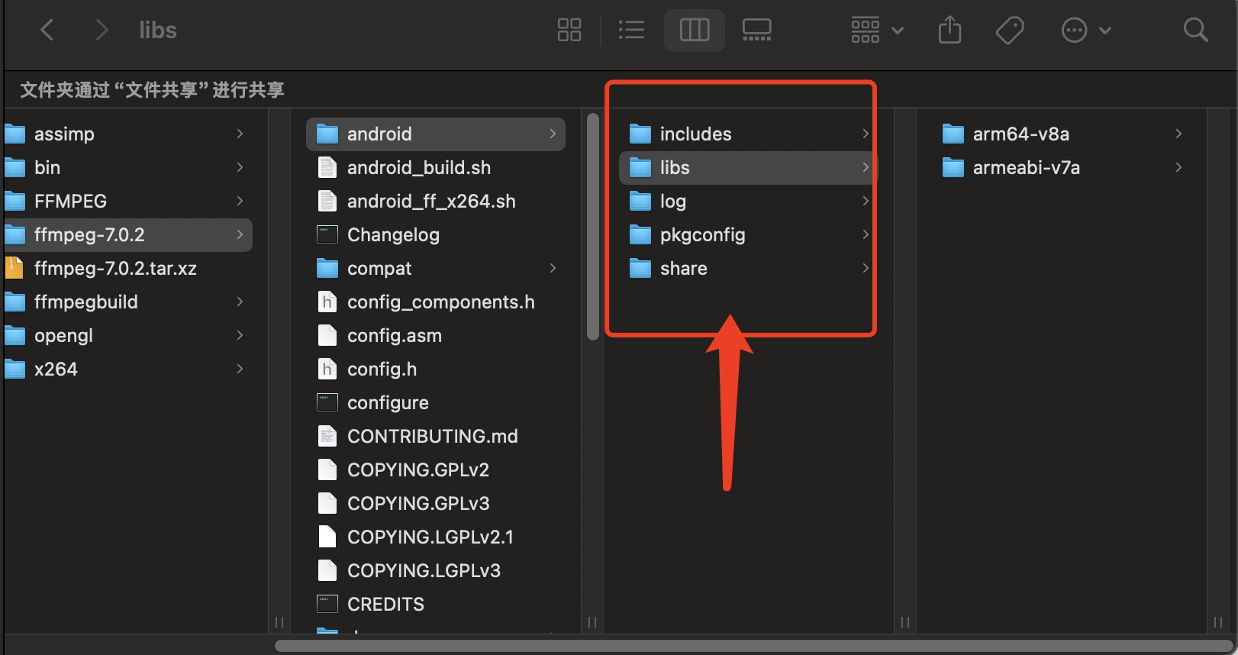Viewport: 1238px width, 655px height.
Task: Expand the FFMPEG folder chevron
Action: pos(240,202)
